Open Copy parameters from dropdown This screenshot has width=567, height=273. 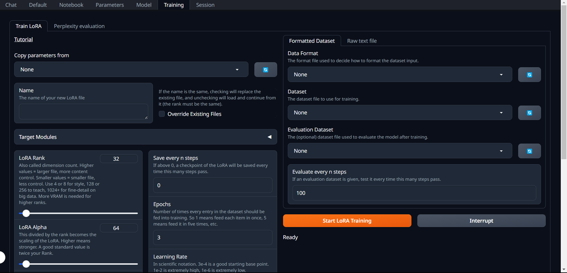(x=131, y=70)
